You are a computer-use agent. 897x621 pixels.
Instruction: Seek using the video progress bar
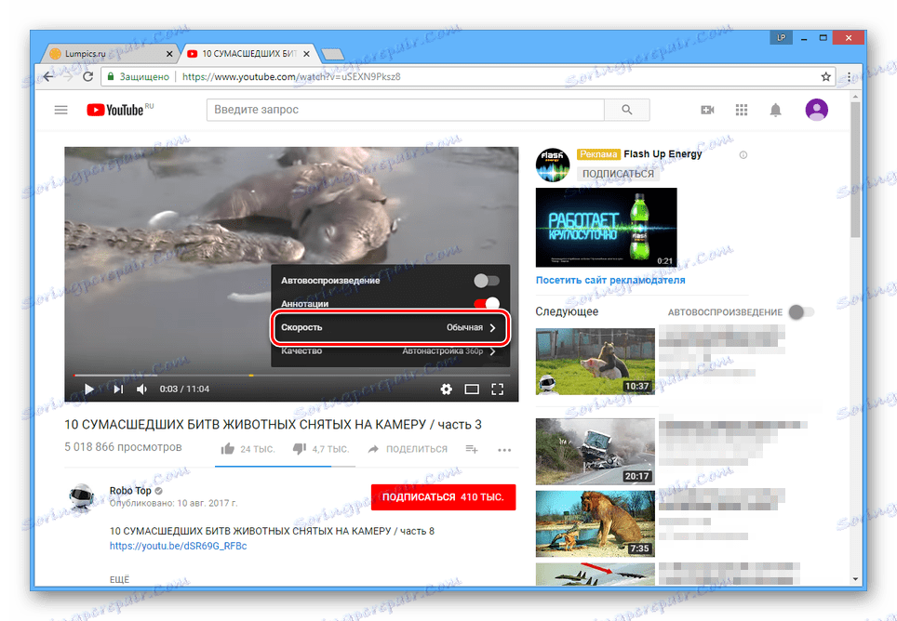point(292,376)
